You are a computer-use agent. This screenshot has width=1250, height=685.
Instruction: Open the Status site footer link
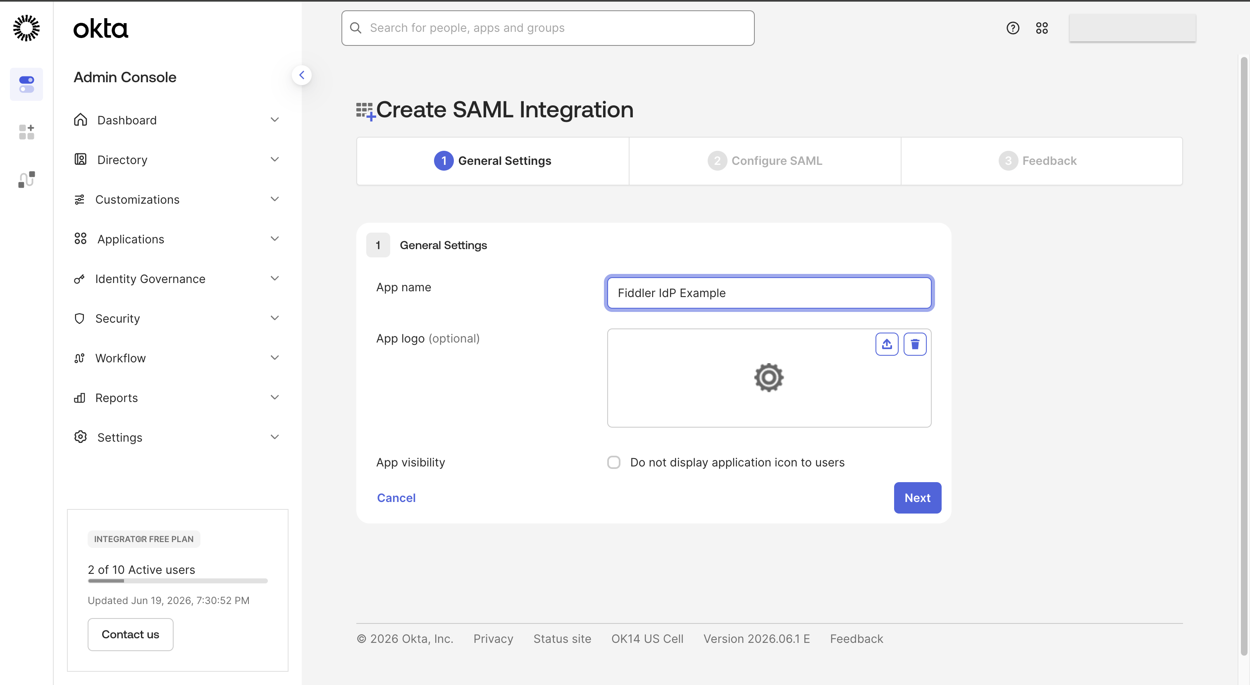pyautogui.click(x=562, y=639)
